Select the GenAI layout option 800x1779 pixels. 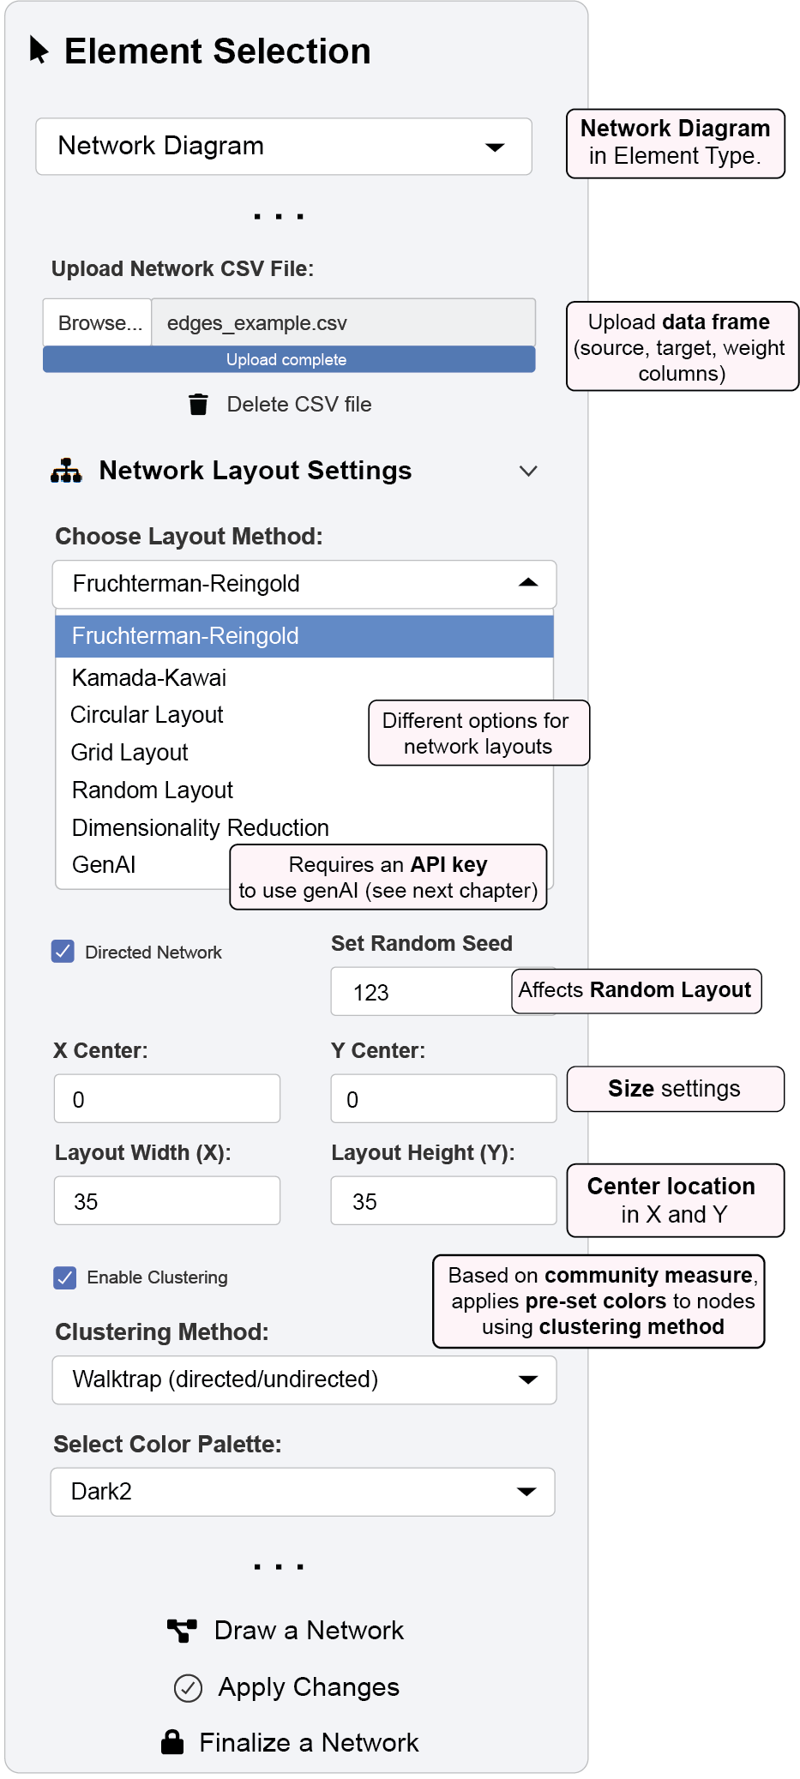[x=104, y=865]
